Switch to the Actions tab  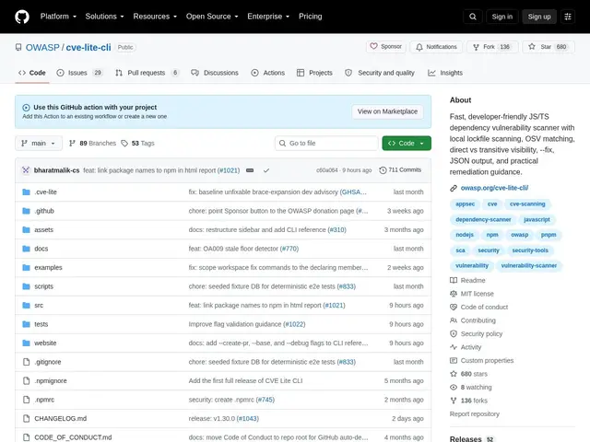(x=268, y=73)
